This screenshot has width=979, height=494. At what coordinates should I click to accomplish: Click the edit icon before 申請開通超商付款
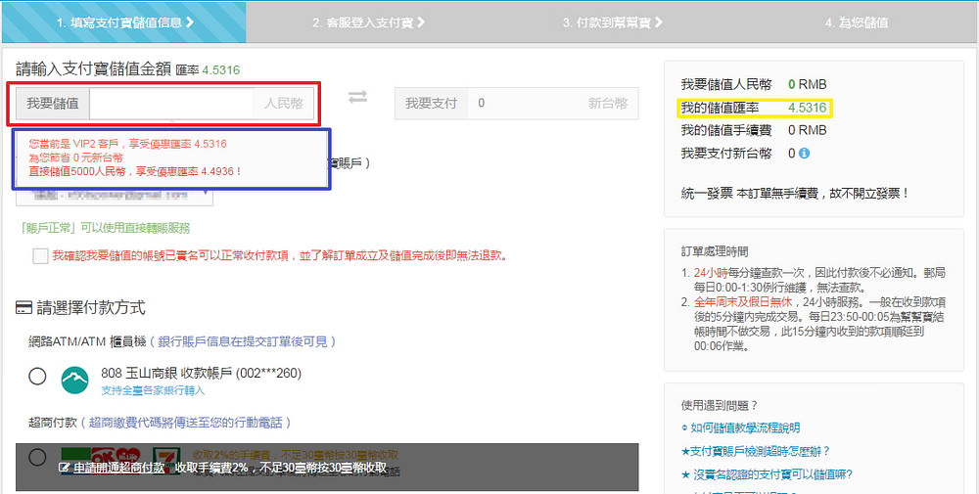(x=63, y=468)
